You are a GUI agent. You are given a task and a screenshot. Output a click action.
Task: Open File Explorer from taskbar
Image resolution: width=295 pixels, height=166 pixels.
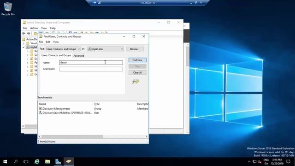47,161
